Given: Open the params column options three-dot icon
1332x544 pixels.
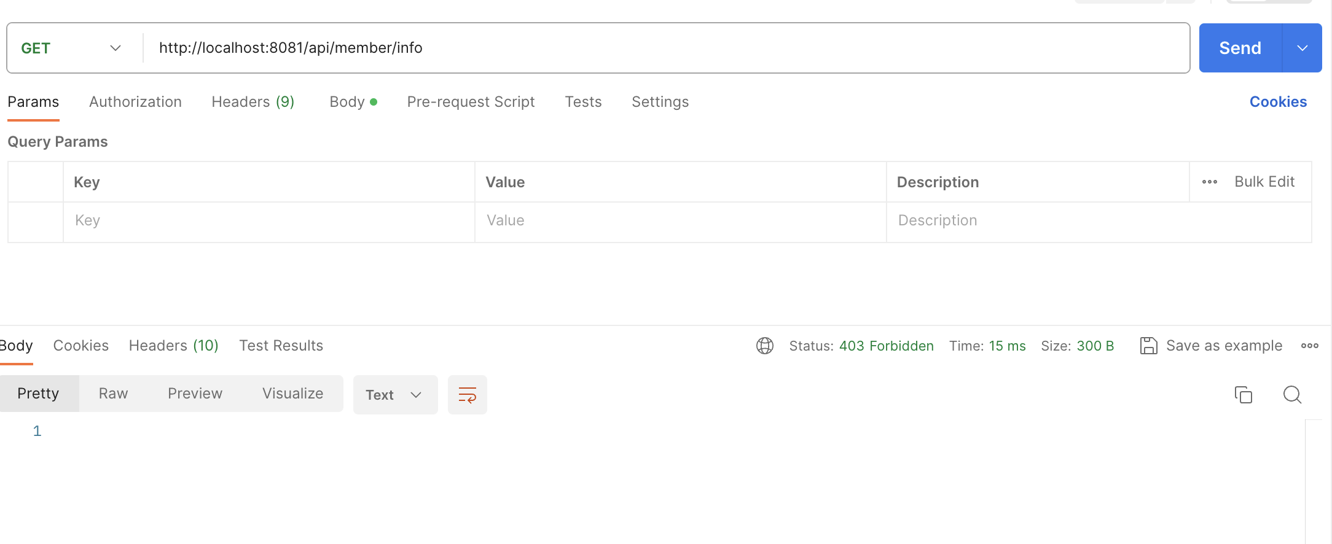Looking at the screenshot, I should click(x=1210, y=182).
